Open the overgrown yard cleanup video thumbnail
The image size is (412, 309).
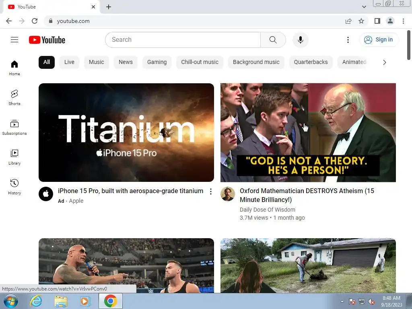[x=308, y=266]
